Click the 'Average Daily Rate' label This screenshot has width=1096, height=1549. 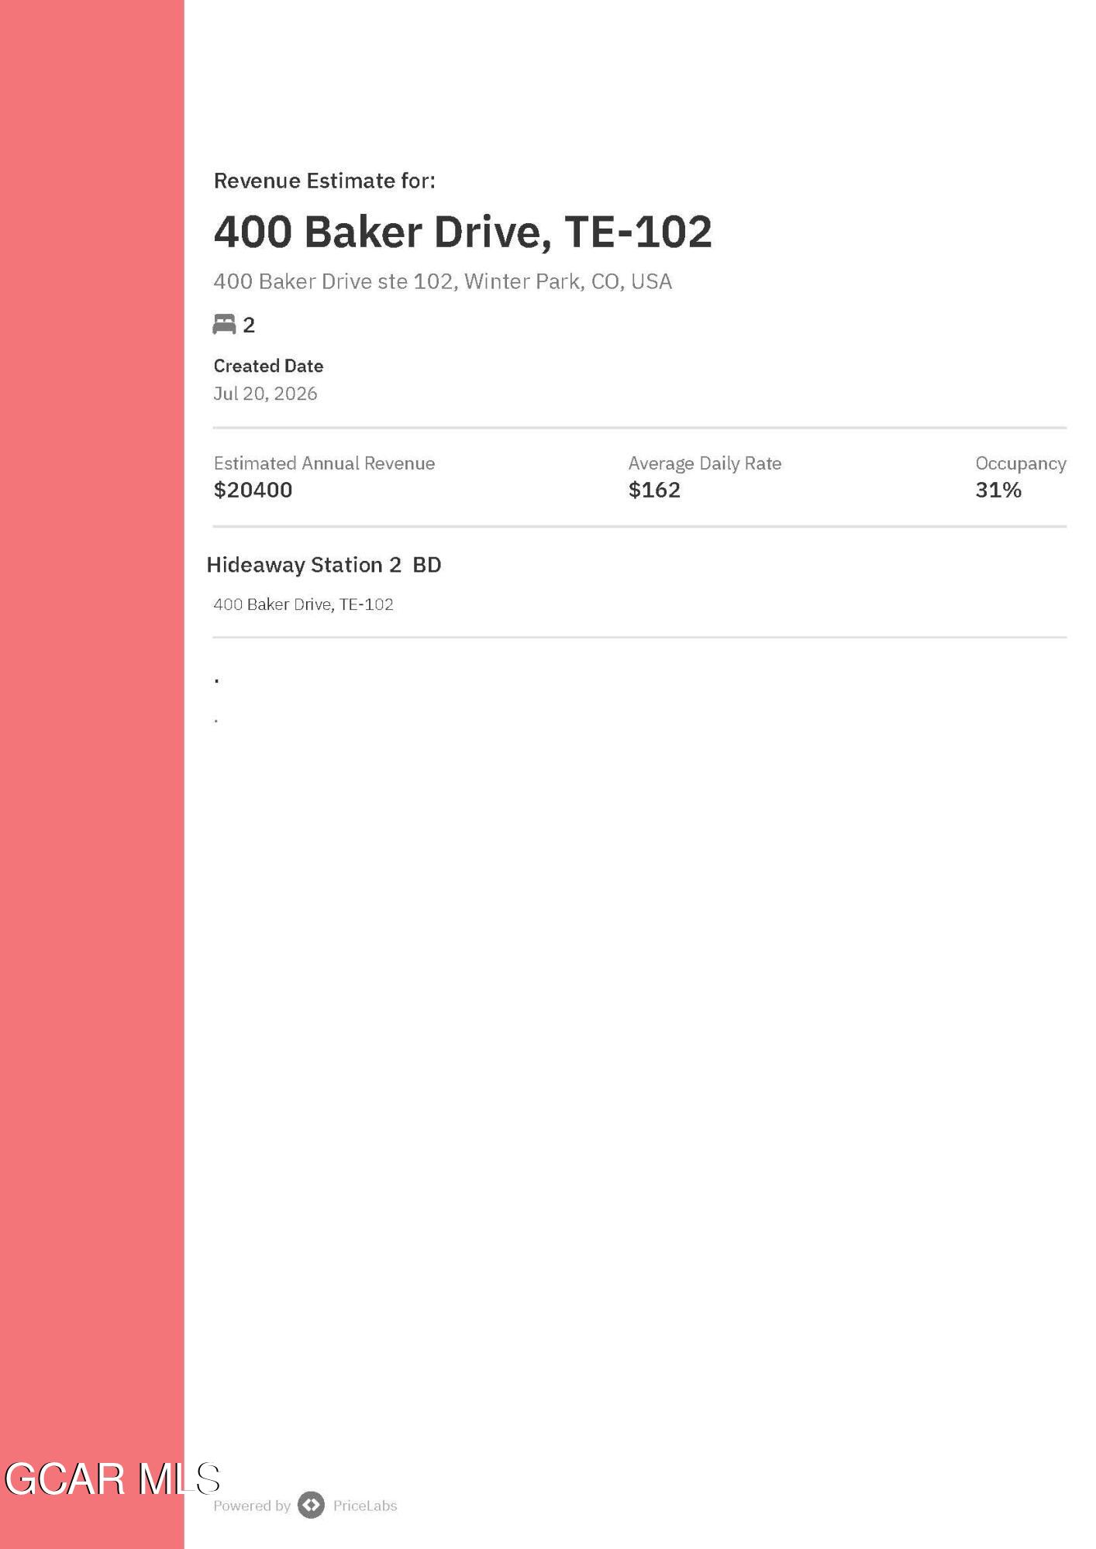[705, 463]
